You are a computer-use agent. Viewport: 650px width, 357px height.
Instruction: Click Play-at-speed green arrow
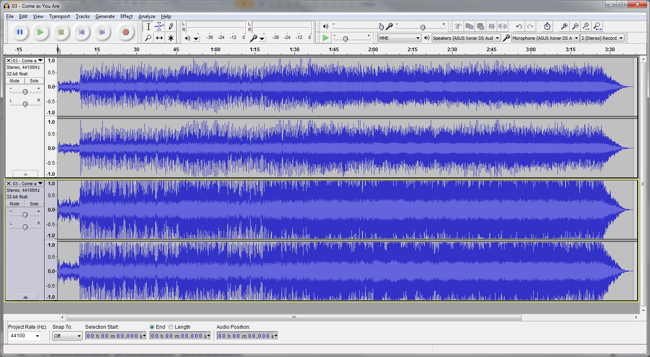pyautogui.click(x=326, y=38)
